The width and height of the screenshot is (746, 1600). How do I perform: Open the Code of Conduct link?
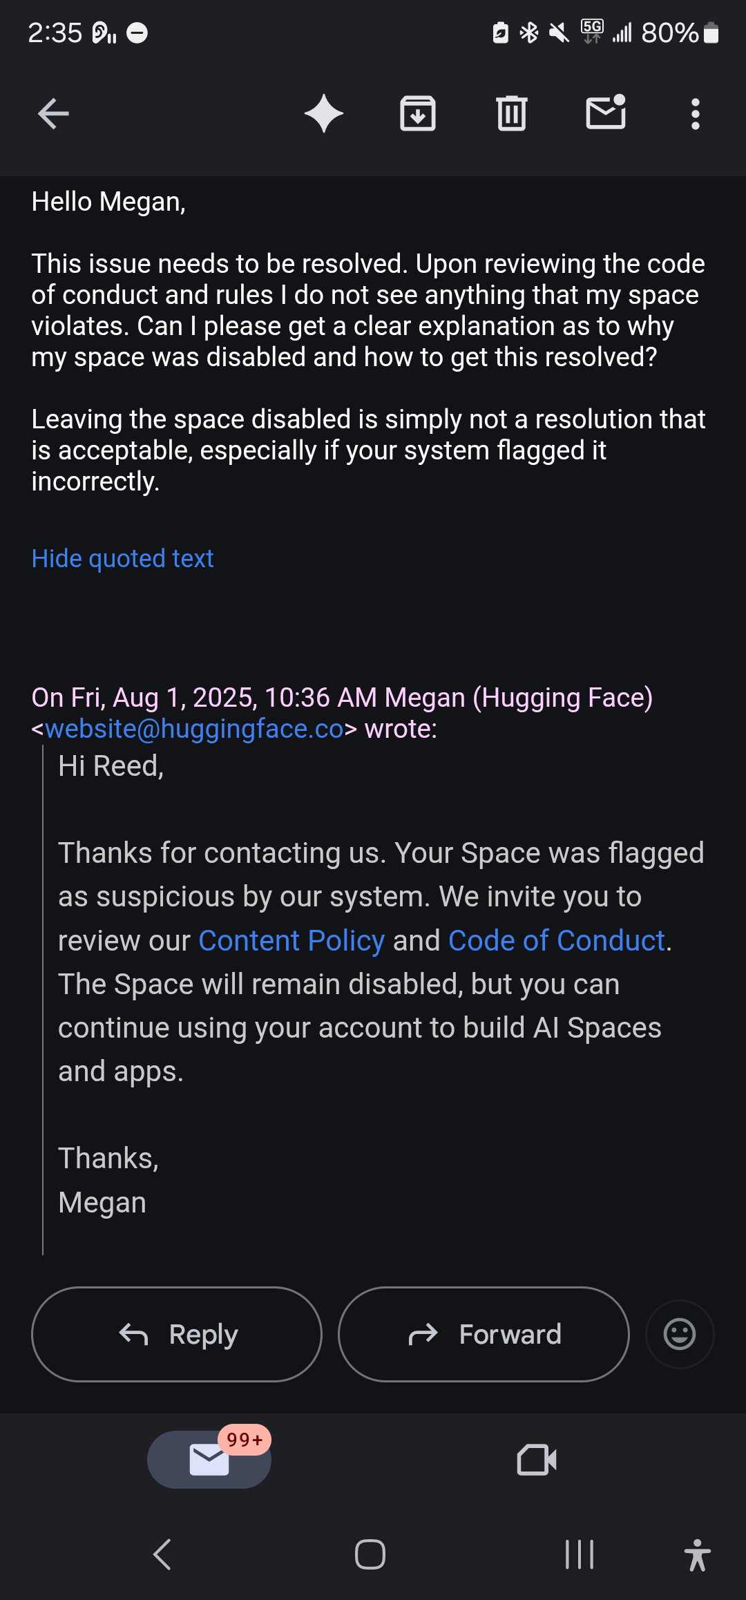(556, 940)
